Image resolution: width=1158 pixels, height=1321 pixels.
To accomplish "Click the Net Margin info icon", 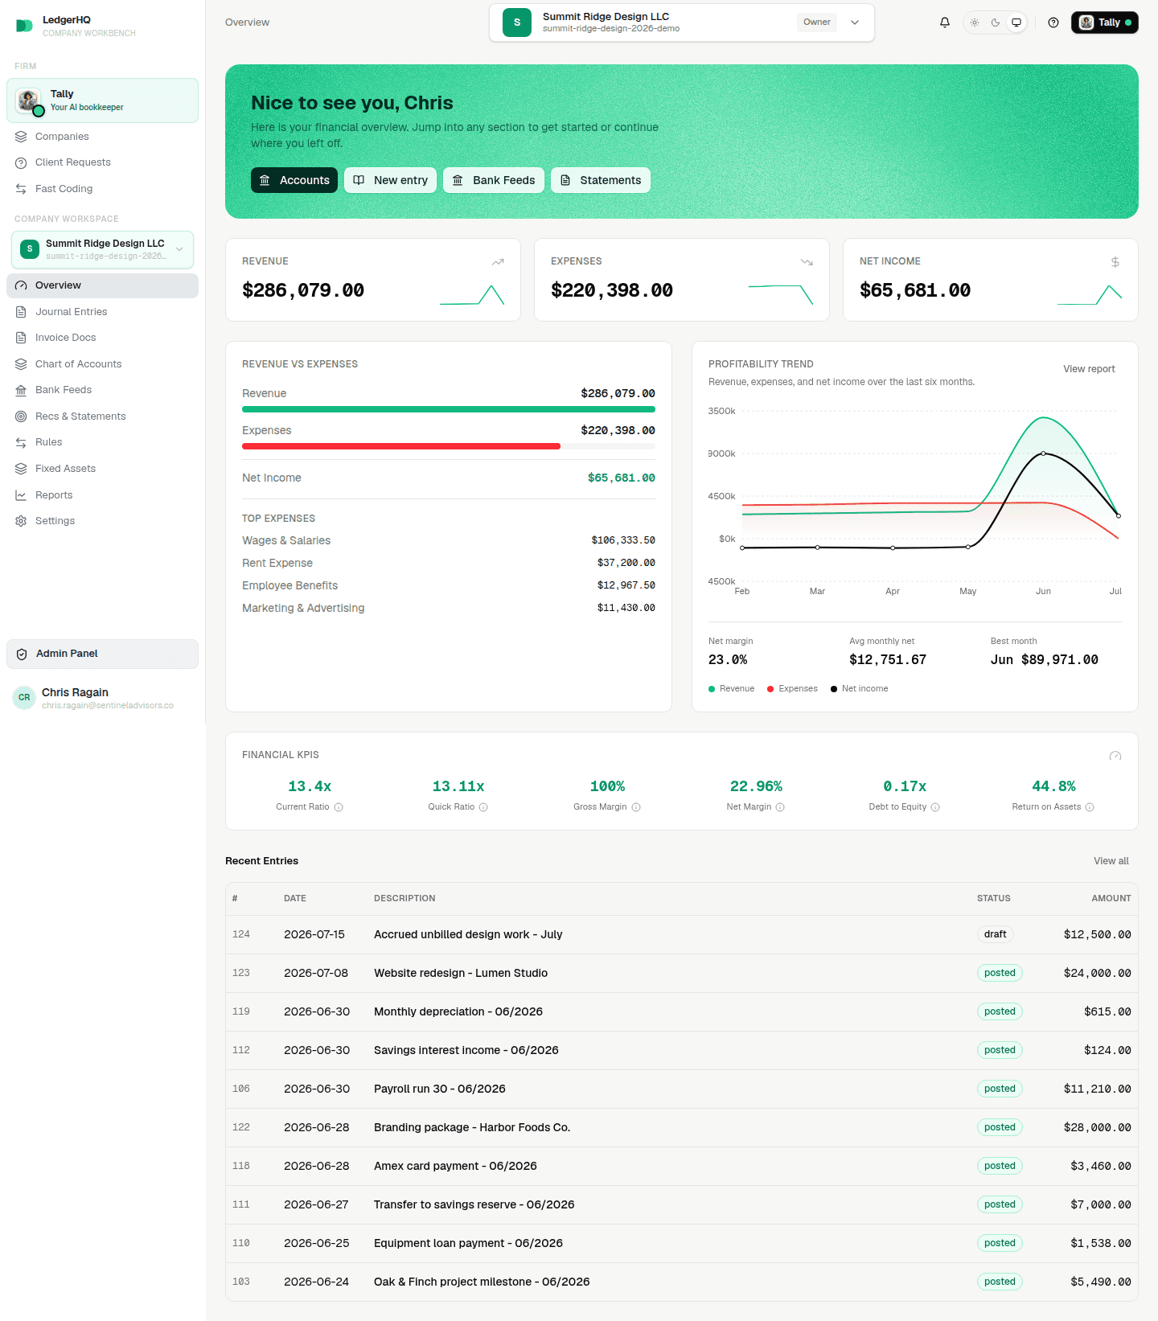I will coord(780,807).
